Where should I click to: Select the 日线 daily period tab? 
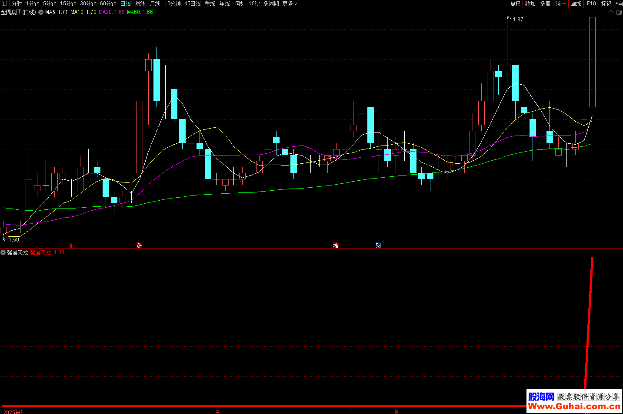[125, 3]
